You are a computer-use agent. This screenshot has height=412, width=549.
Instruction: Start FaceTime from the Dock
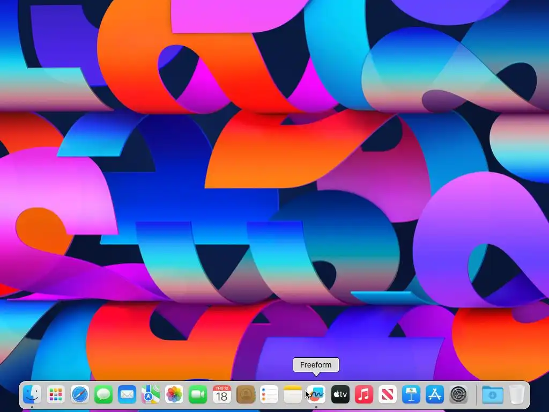pos(198,394)
